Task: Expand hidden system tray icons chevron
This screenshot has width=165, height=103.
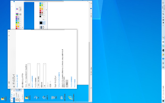Action: 163,25
